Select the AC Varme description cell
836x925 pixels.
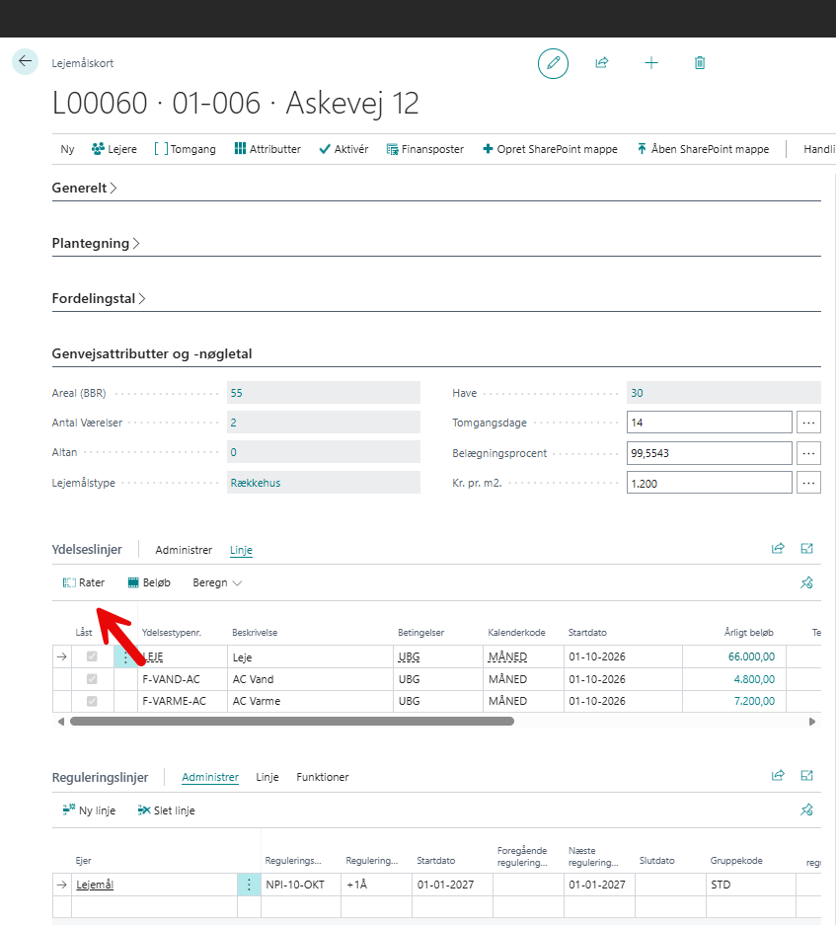(310, 701)
